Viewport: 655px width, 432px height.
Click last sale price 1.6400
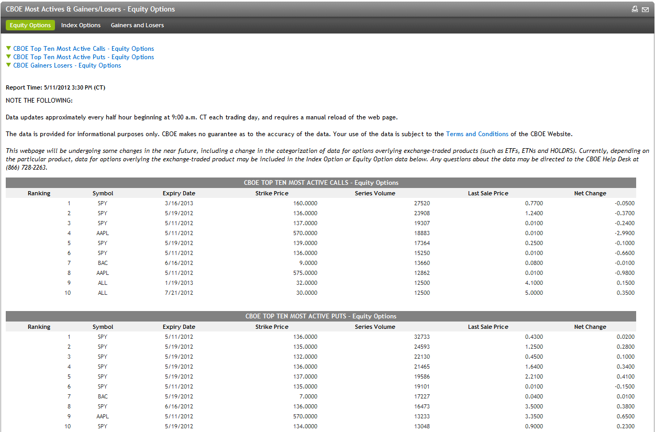534,367
